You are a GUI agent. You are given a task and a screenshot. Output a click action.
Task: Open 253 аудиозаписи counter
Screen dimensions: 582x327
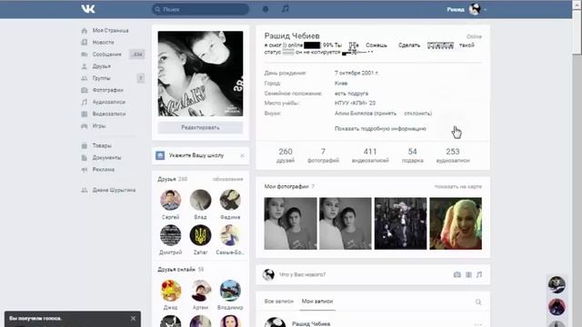point(453,155)
